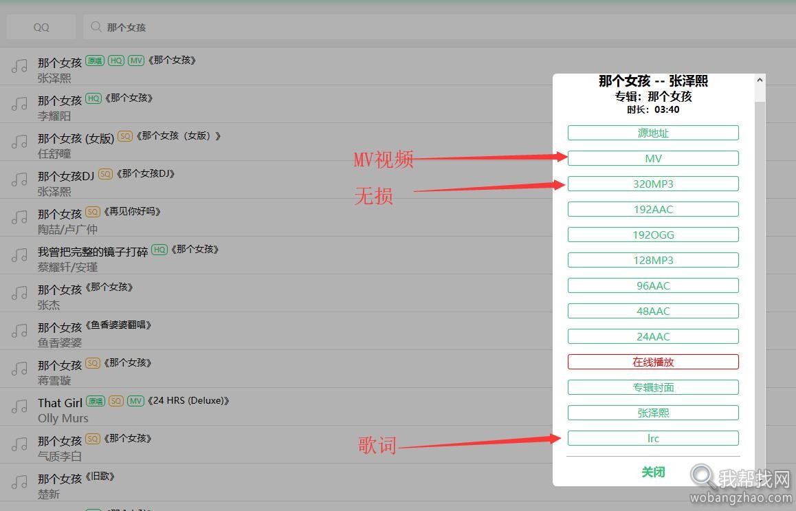This screenshot has width=796, height=511.
Task: Click the MV badge on 张泽熙's 《那个女孩》 row
Action: (x=136, y=61)
